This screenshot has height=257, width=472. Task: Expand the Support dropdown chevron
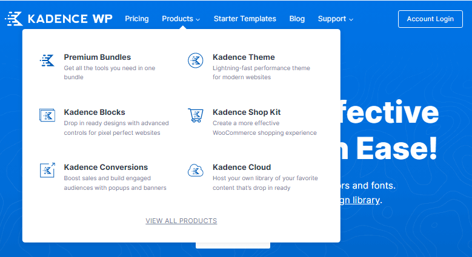pos(351,19)
